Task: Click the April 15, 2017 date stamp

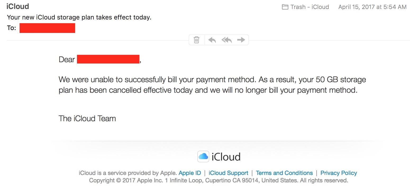Action: 372,7
